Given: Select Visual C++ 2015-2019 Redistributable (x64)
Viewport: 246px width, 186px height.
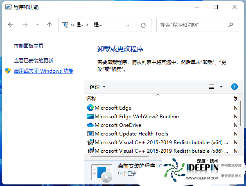Looking at the screenshot, I should click(161, 142).
